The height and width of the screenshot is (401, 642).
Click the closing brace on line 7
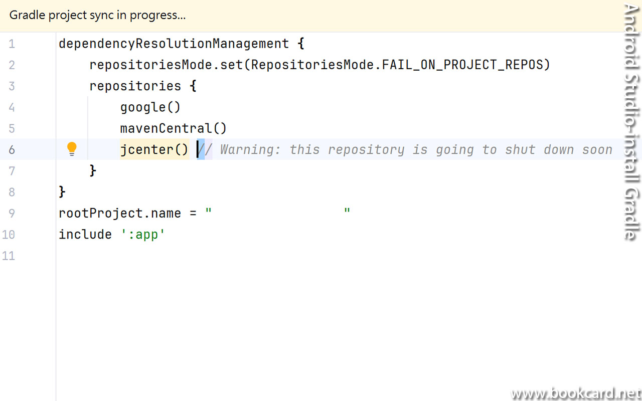[x=93, y=170]
